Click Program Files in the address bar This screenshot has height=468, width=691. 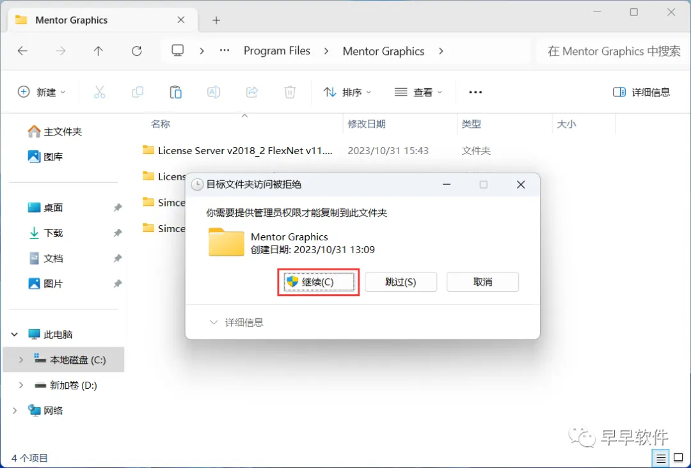pos(277,51)
